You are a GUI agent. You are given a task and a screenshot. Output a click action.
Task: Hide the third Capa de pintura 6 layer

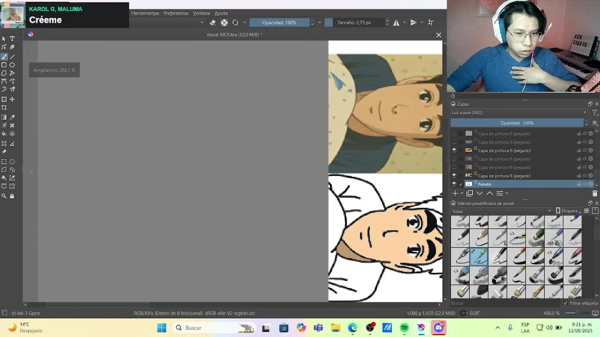[454, 150]
